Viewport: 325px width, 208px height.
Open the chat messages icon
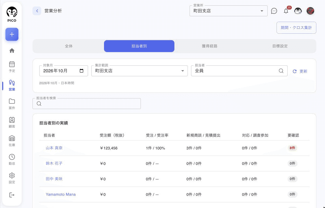pyautogui.click(x=274, y=11)
